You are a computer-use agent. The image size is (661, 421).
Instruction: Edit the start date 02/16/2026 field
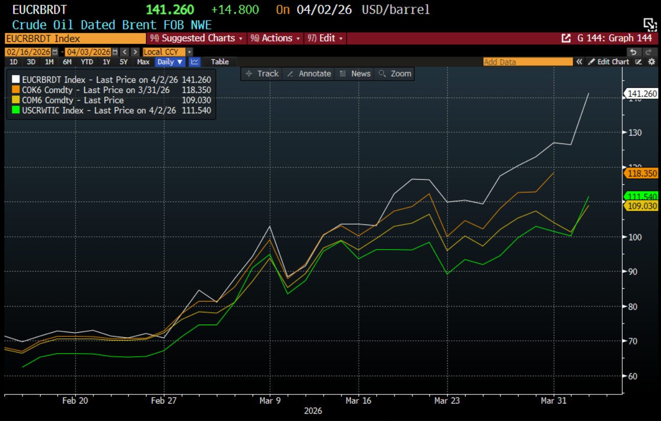pos(29,52)
